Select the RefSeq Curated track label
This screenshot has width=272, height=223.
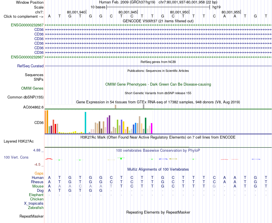(x=30, y=66)
